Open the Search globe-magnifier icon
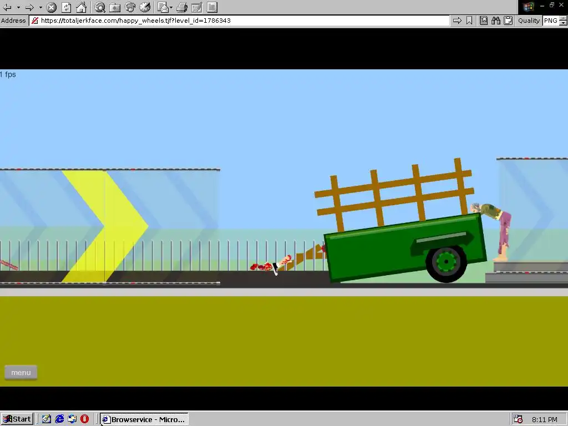Screen dimensions: 568x426 coord(100,7)
